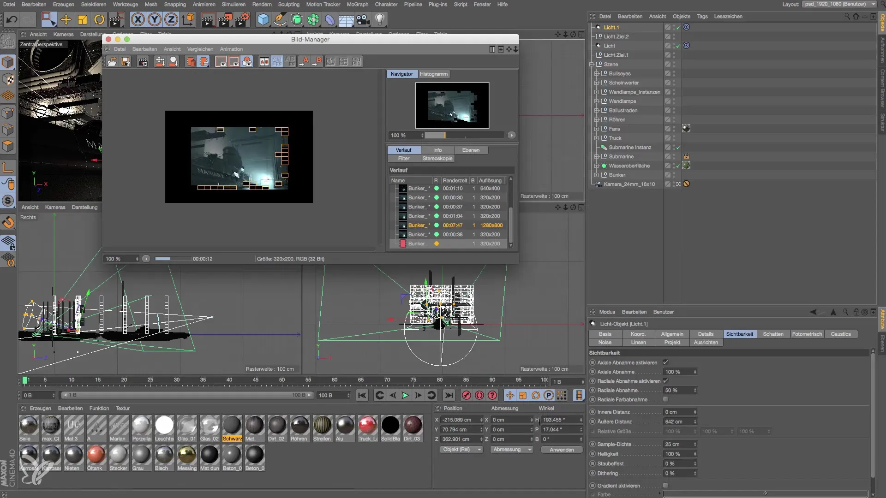Open Animation menu in Bild-Manager

click(x=231, y=49)
